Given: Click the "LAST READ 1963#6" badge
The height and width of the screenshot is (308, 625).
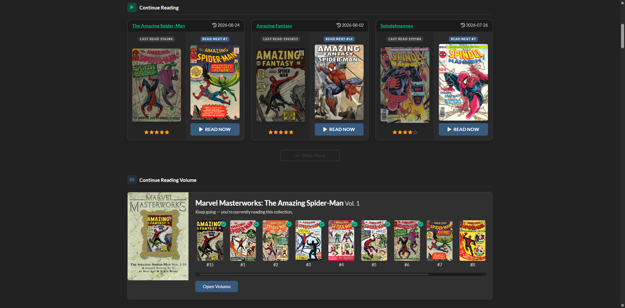Looking at the screenshot, I should tap(157, 39).
